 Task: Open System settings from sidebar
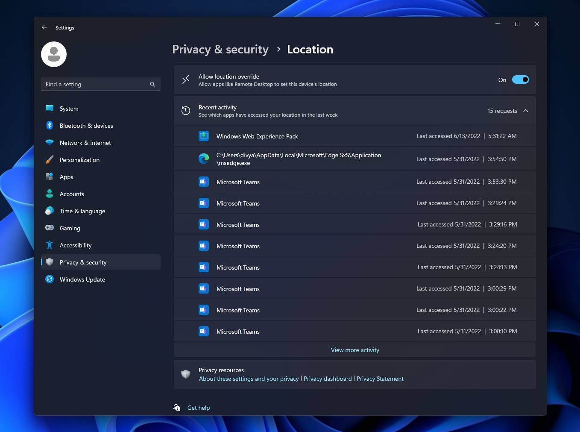coord(68,109)
